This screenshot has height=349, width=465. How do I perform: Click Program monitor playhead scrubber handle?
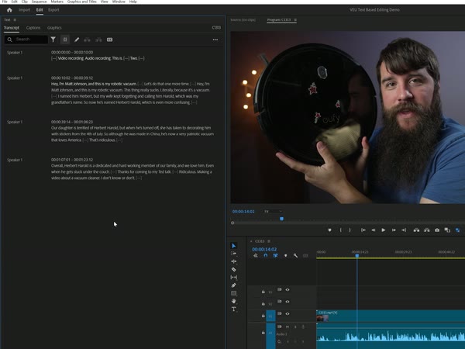(282, 219)
